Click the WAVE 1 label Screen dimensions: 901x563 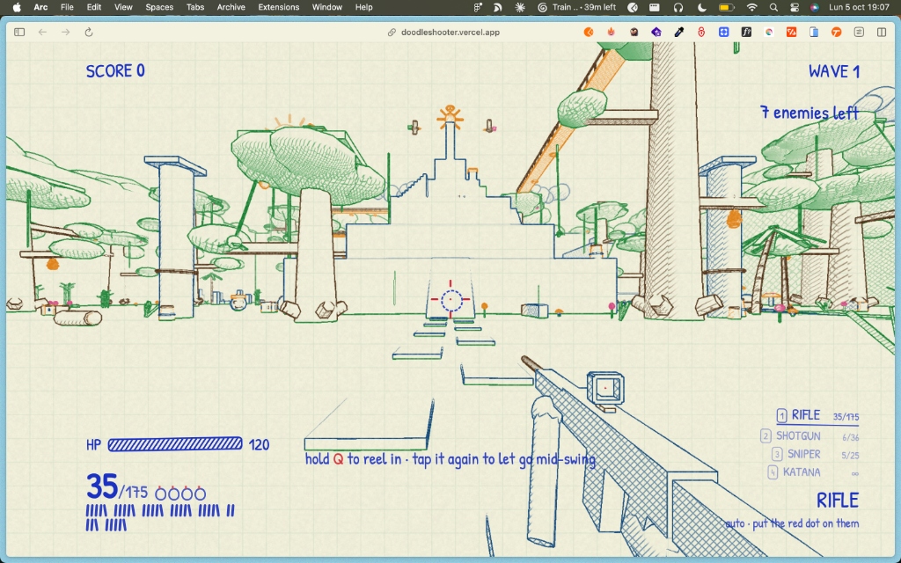click(834, 71)
